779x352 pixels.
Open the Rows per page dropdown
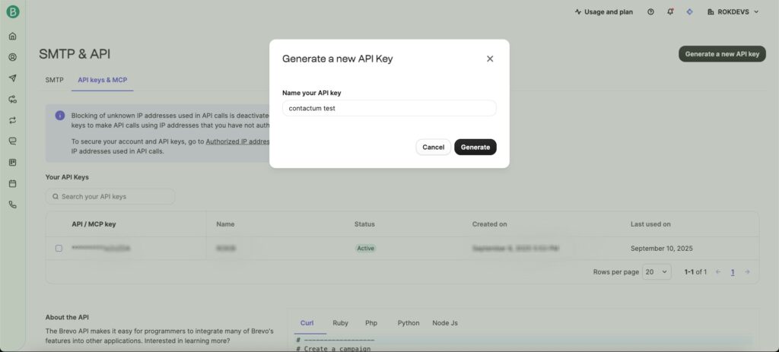coord(657,271)
